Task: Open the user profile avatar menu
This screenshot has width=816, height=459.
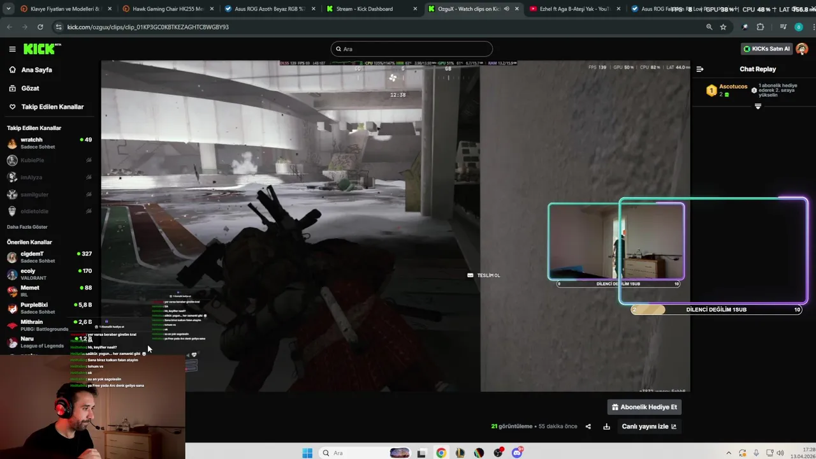Action: point(802,49)
